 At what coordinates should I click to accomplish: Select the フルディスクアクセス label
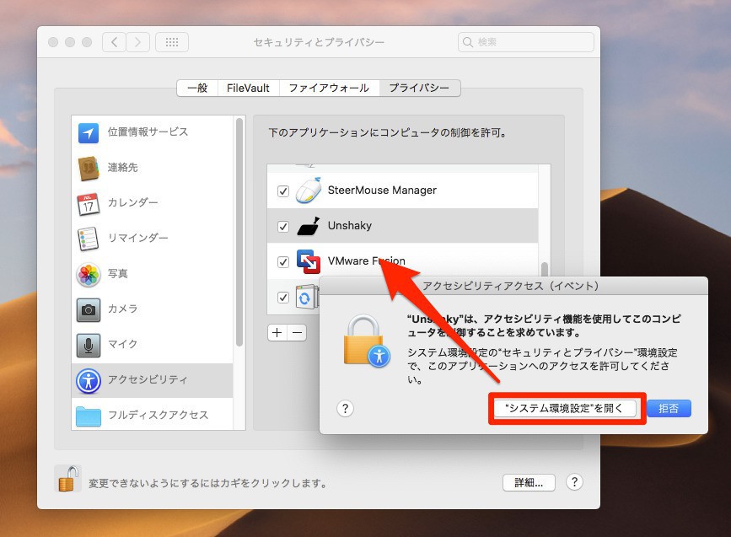[x=158, y=416]
